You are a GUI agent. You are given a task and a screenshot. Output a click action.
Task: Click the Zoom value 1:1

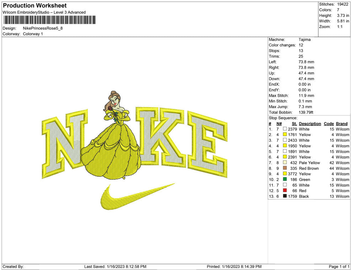pyautogui.click(x=340, y=27)
